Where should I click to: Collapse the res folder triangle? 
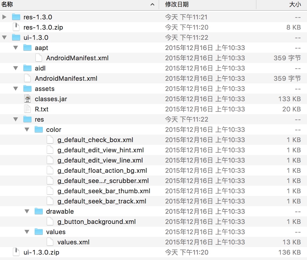(16, 119)
